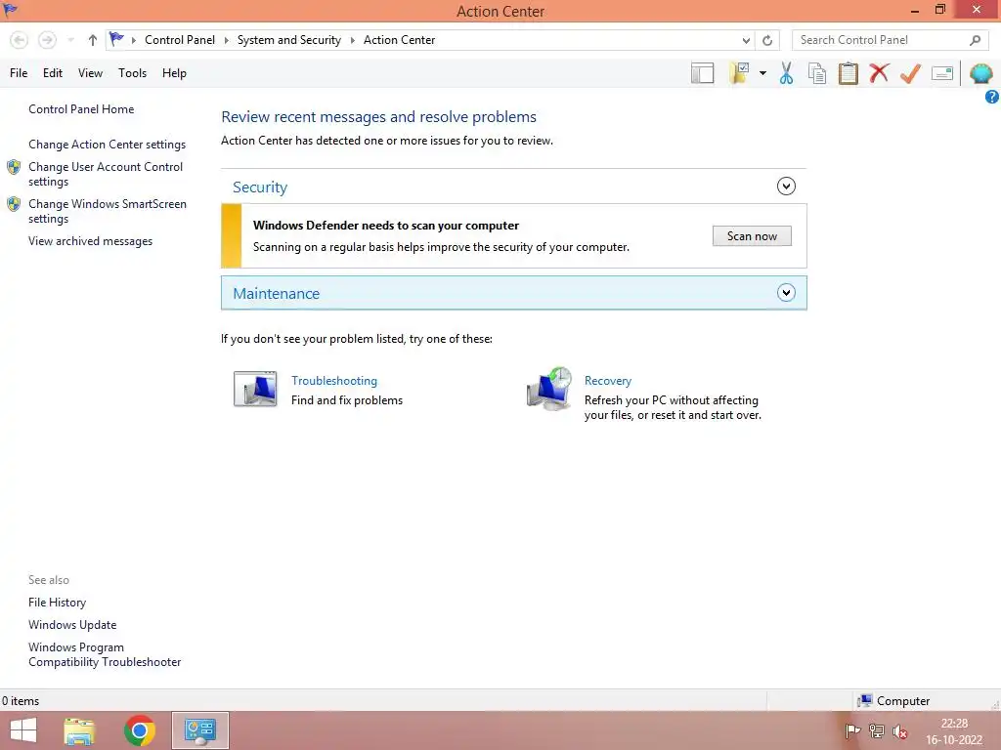Select the Paste clipboard icon

pos(848,73)
